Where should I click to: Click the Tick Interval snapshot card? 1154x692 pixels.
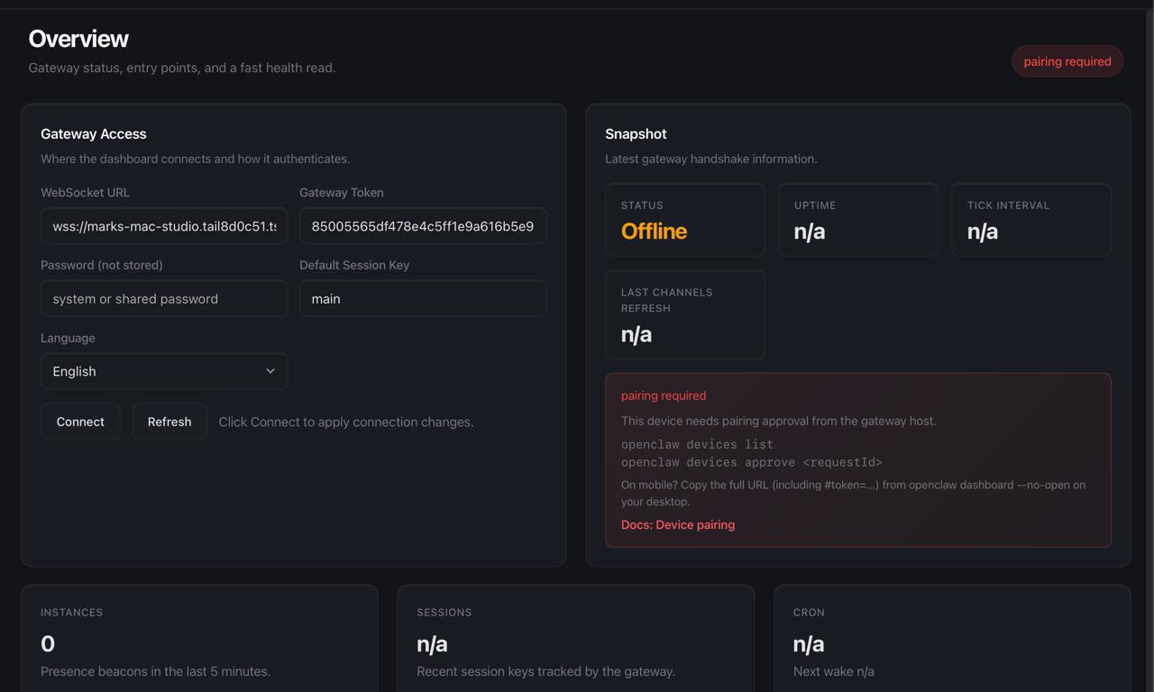point(1030,221)
